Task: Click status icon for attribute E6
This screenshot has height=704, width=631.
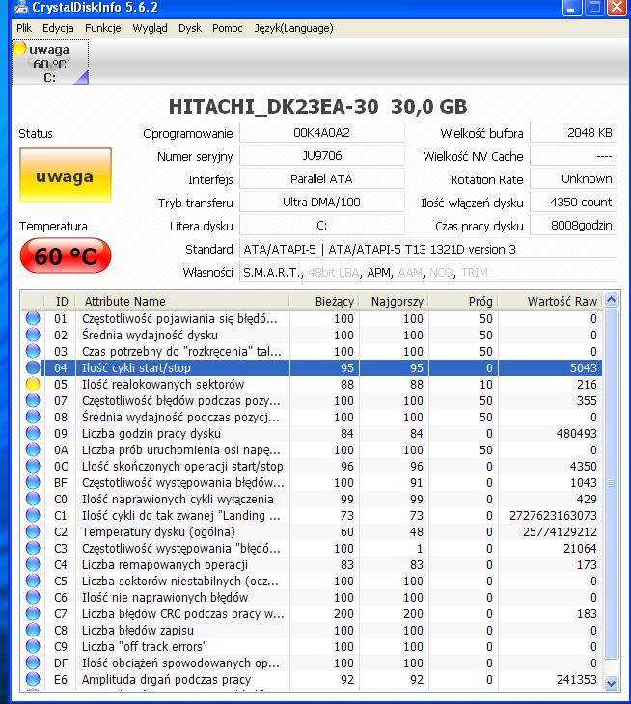Action: click(33, 679)
